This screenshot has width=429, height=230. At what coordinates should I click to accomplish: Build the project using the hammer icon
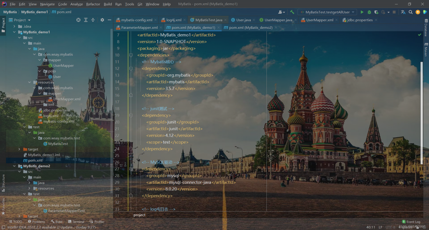point(292,12)
